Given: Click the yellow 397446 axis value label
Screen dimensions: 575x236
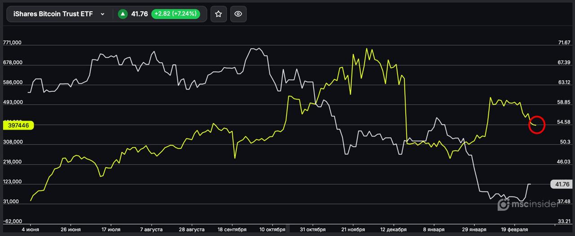Looking at the screenshot, I should point(18,126).
